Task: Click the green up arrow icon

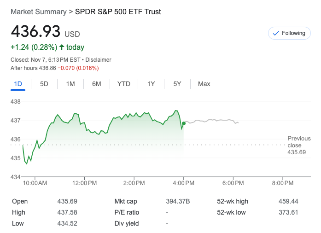Action: pyautogui.click(x=62, y=47)
